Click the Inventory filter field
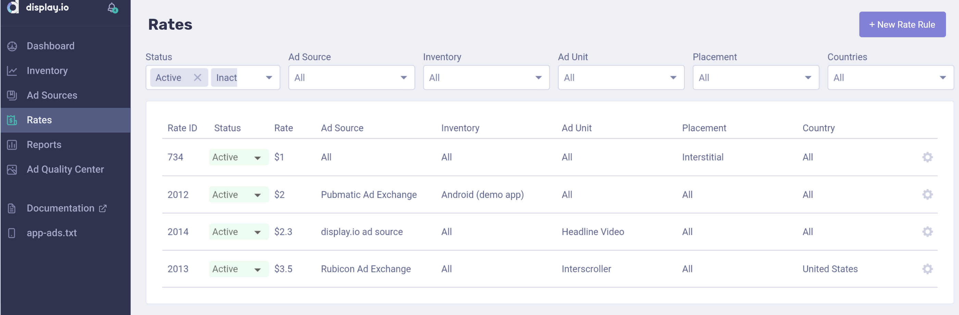 tap(486, 78)
